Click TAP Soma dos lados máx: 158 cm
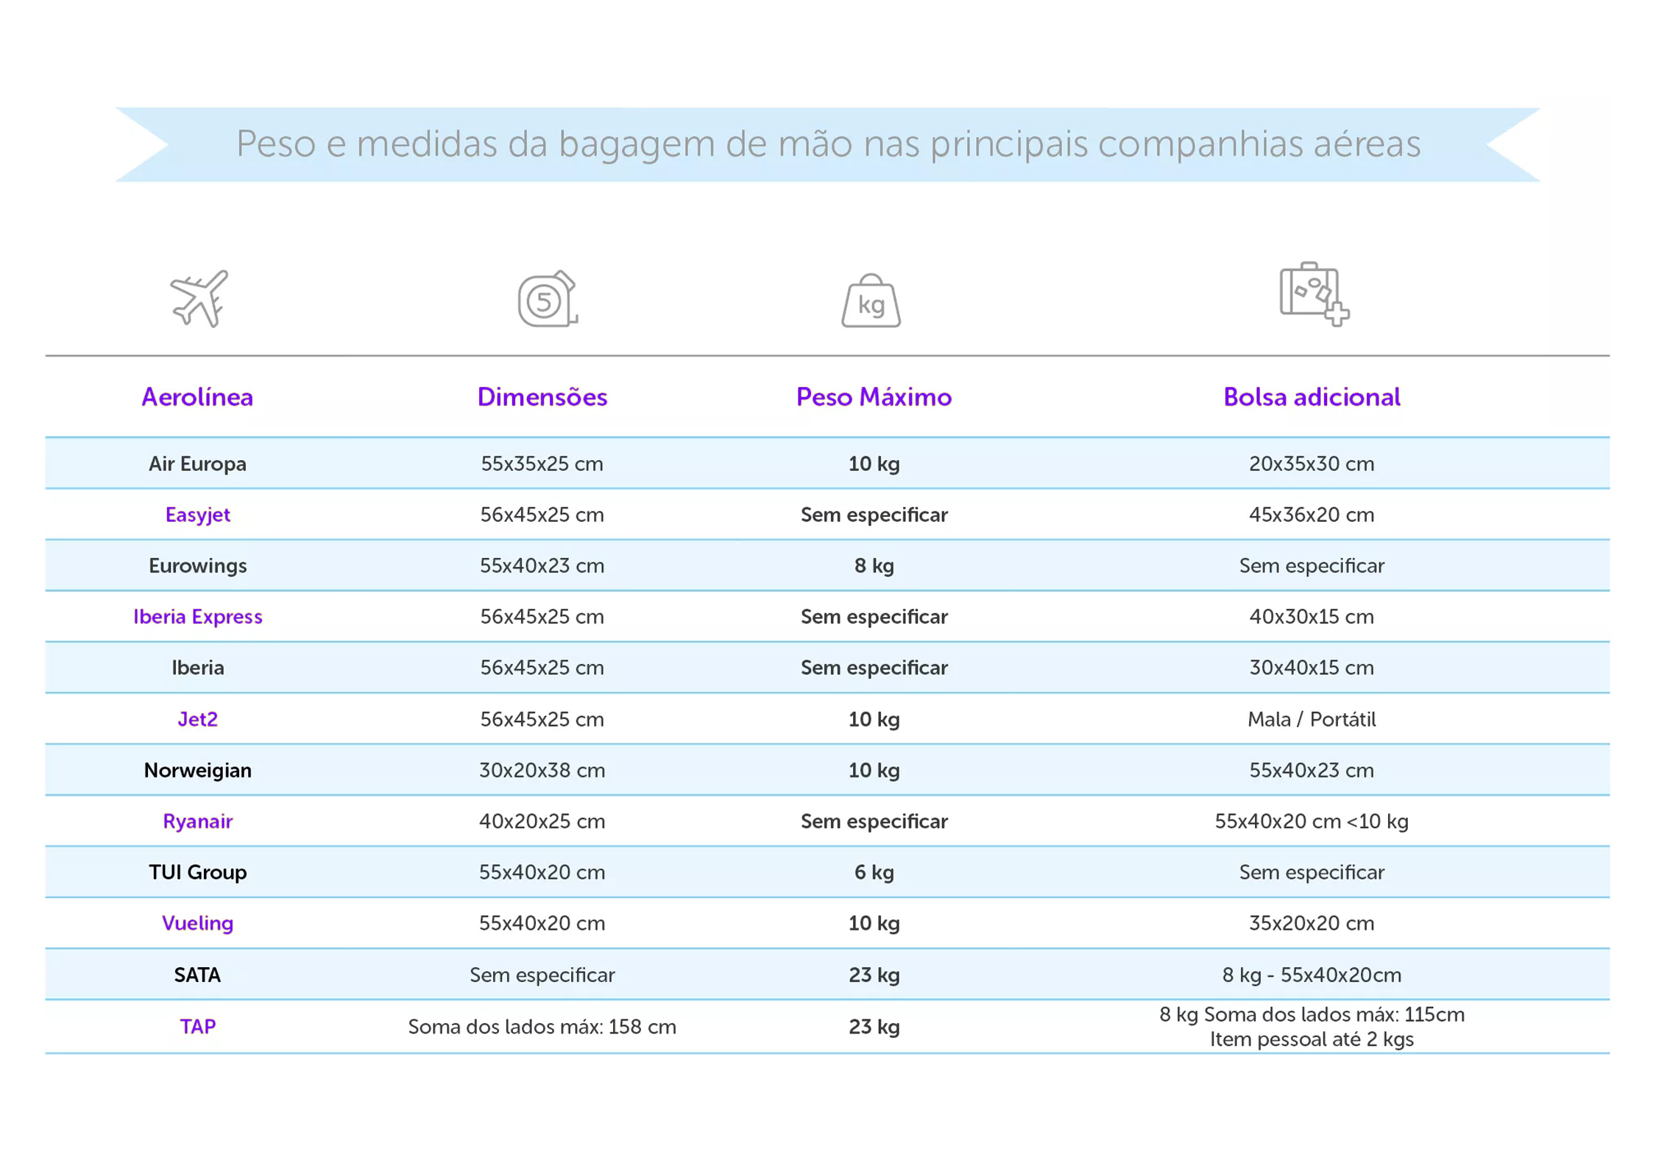 click(x=542, y=1027)
